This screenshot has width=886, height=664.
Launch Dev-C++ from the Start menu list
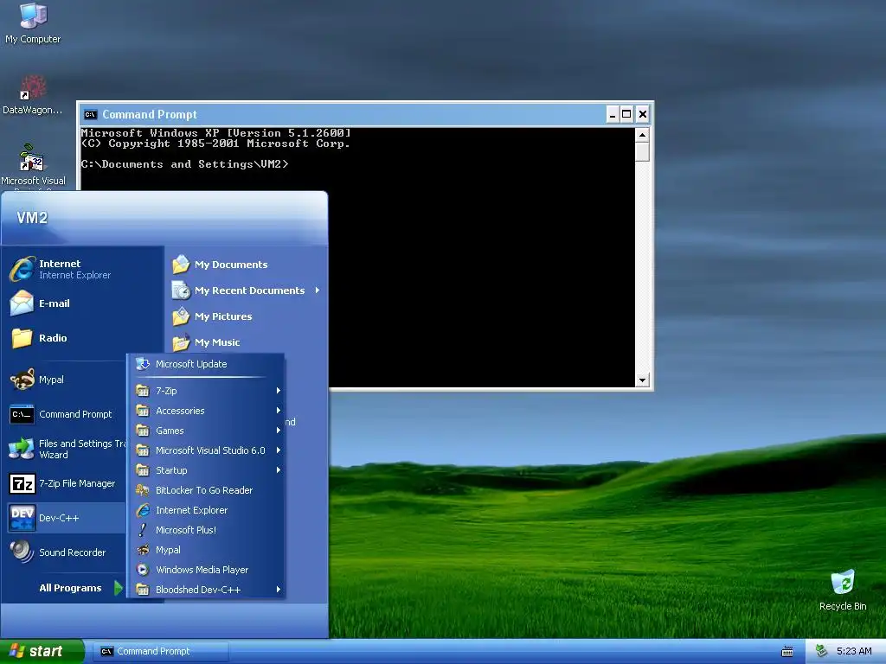coord(67,518)
